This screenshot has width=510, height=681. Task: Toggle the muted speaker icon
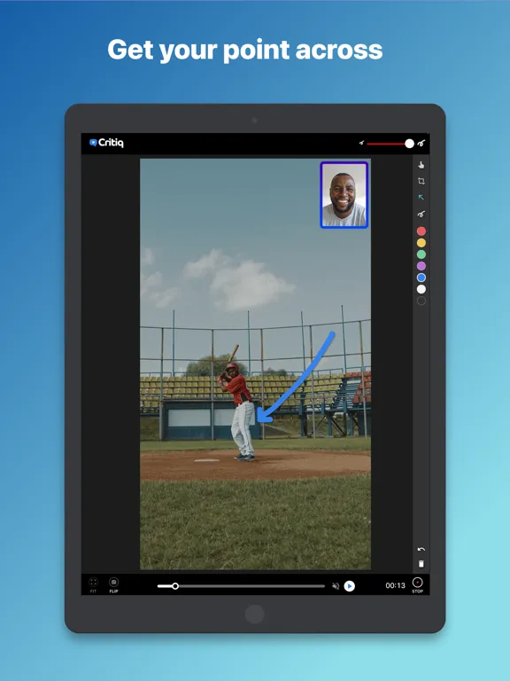pos(336,586)
